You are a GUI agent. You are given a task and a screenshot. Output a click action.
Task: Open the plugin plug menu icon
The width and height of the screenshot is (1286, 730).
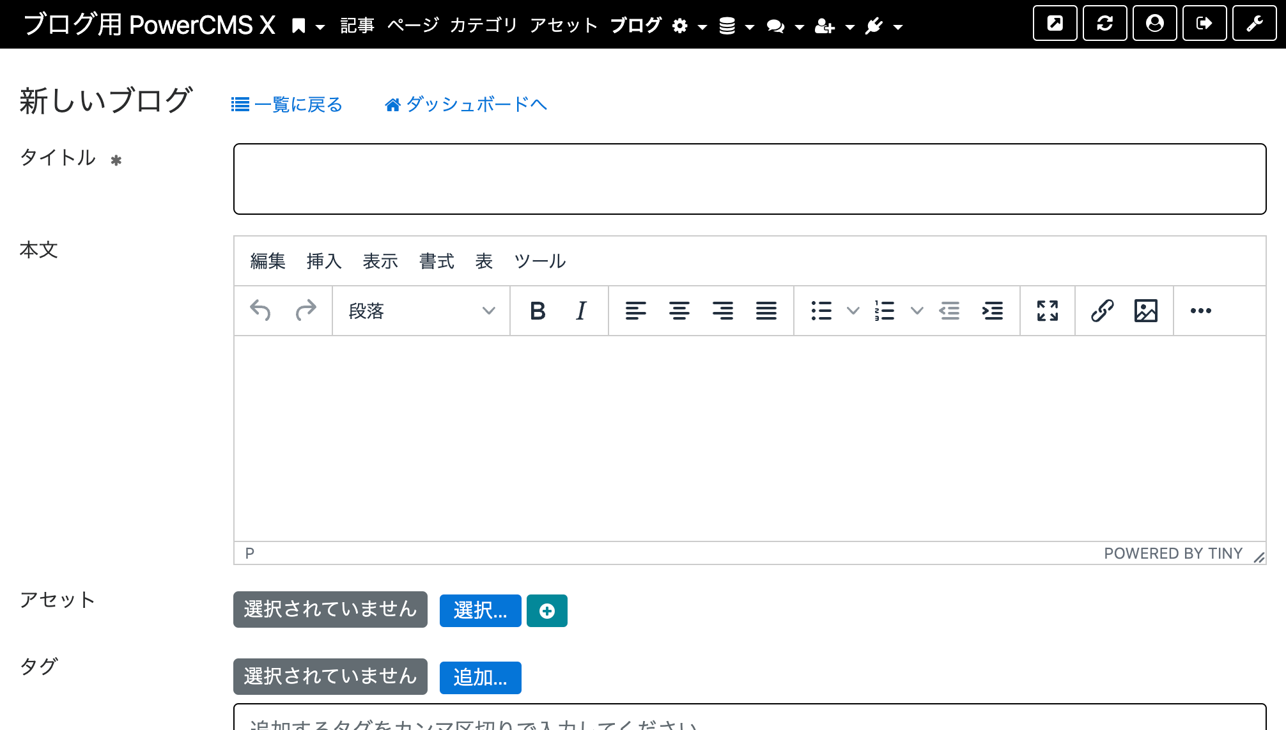(874, 26)
